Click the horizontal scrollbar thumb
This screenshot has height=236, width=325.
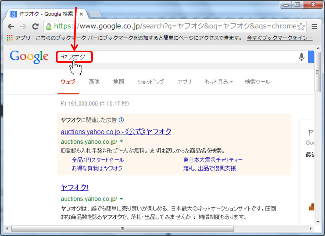(x=122, y=229)
